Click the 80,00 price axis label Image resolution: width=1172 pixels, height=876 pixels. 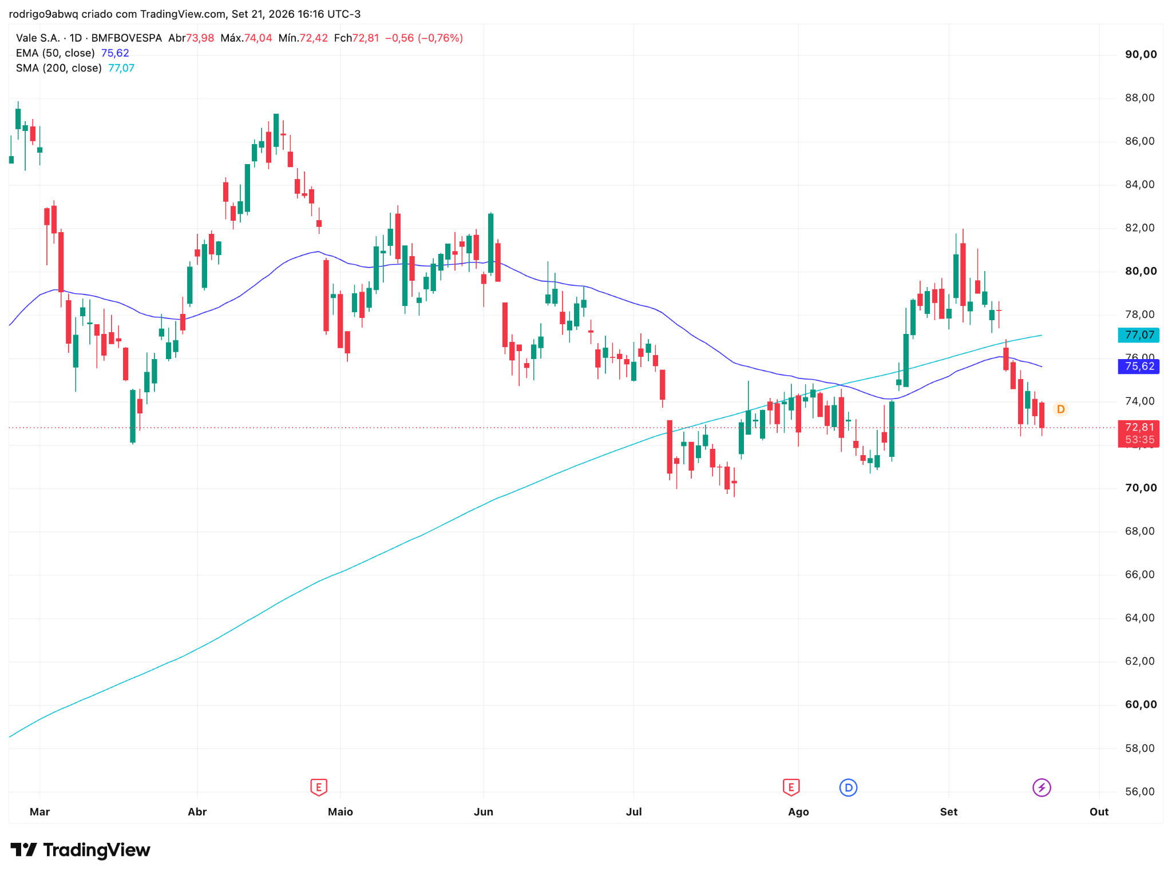pos(1141,271)
